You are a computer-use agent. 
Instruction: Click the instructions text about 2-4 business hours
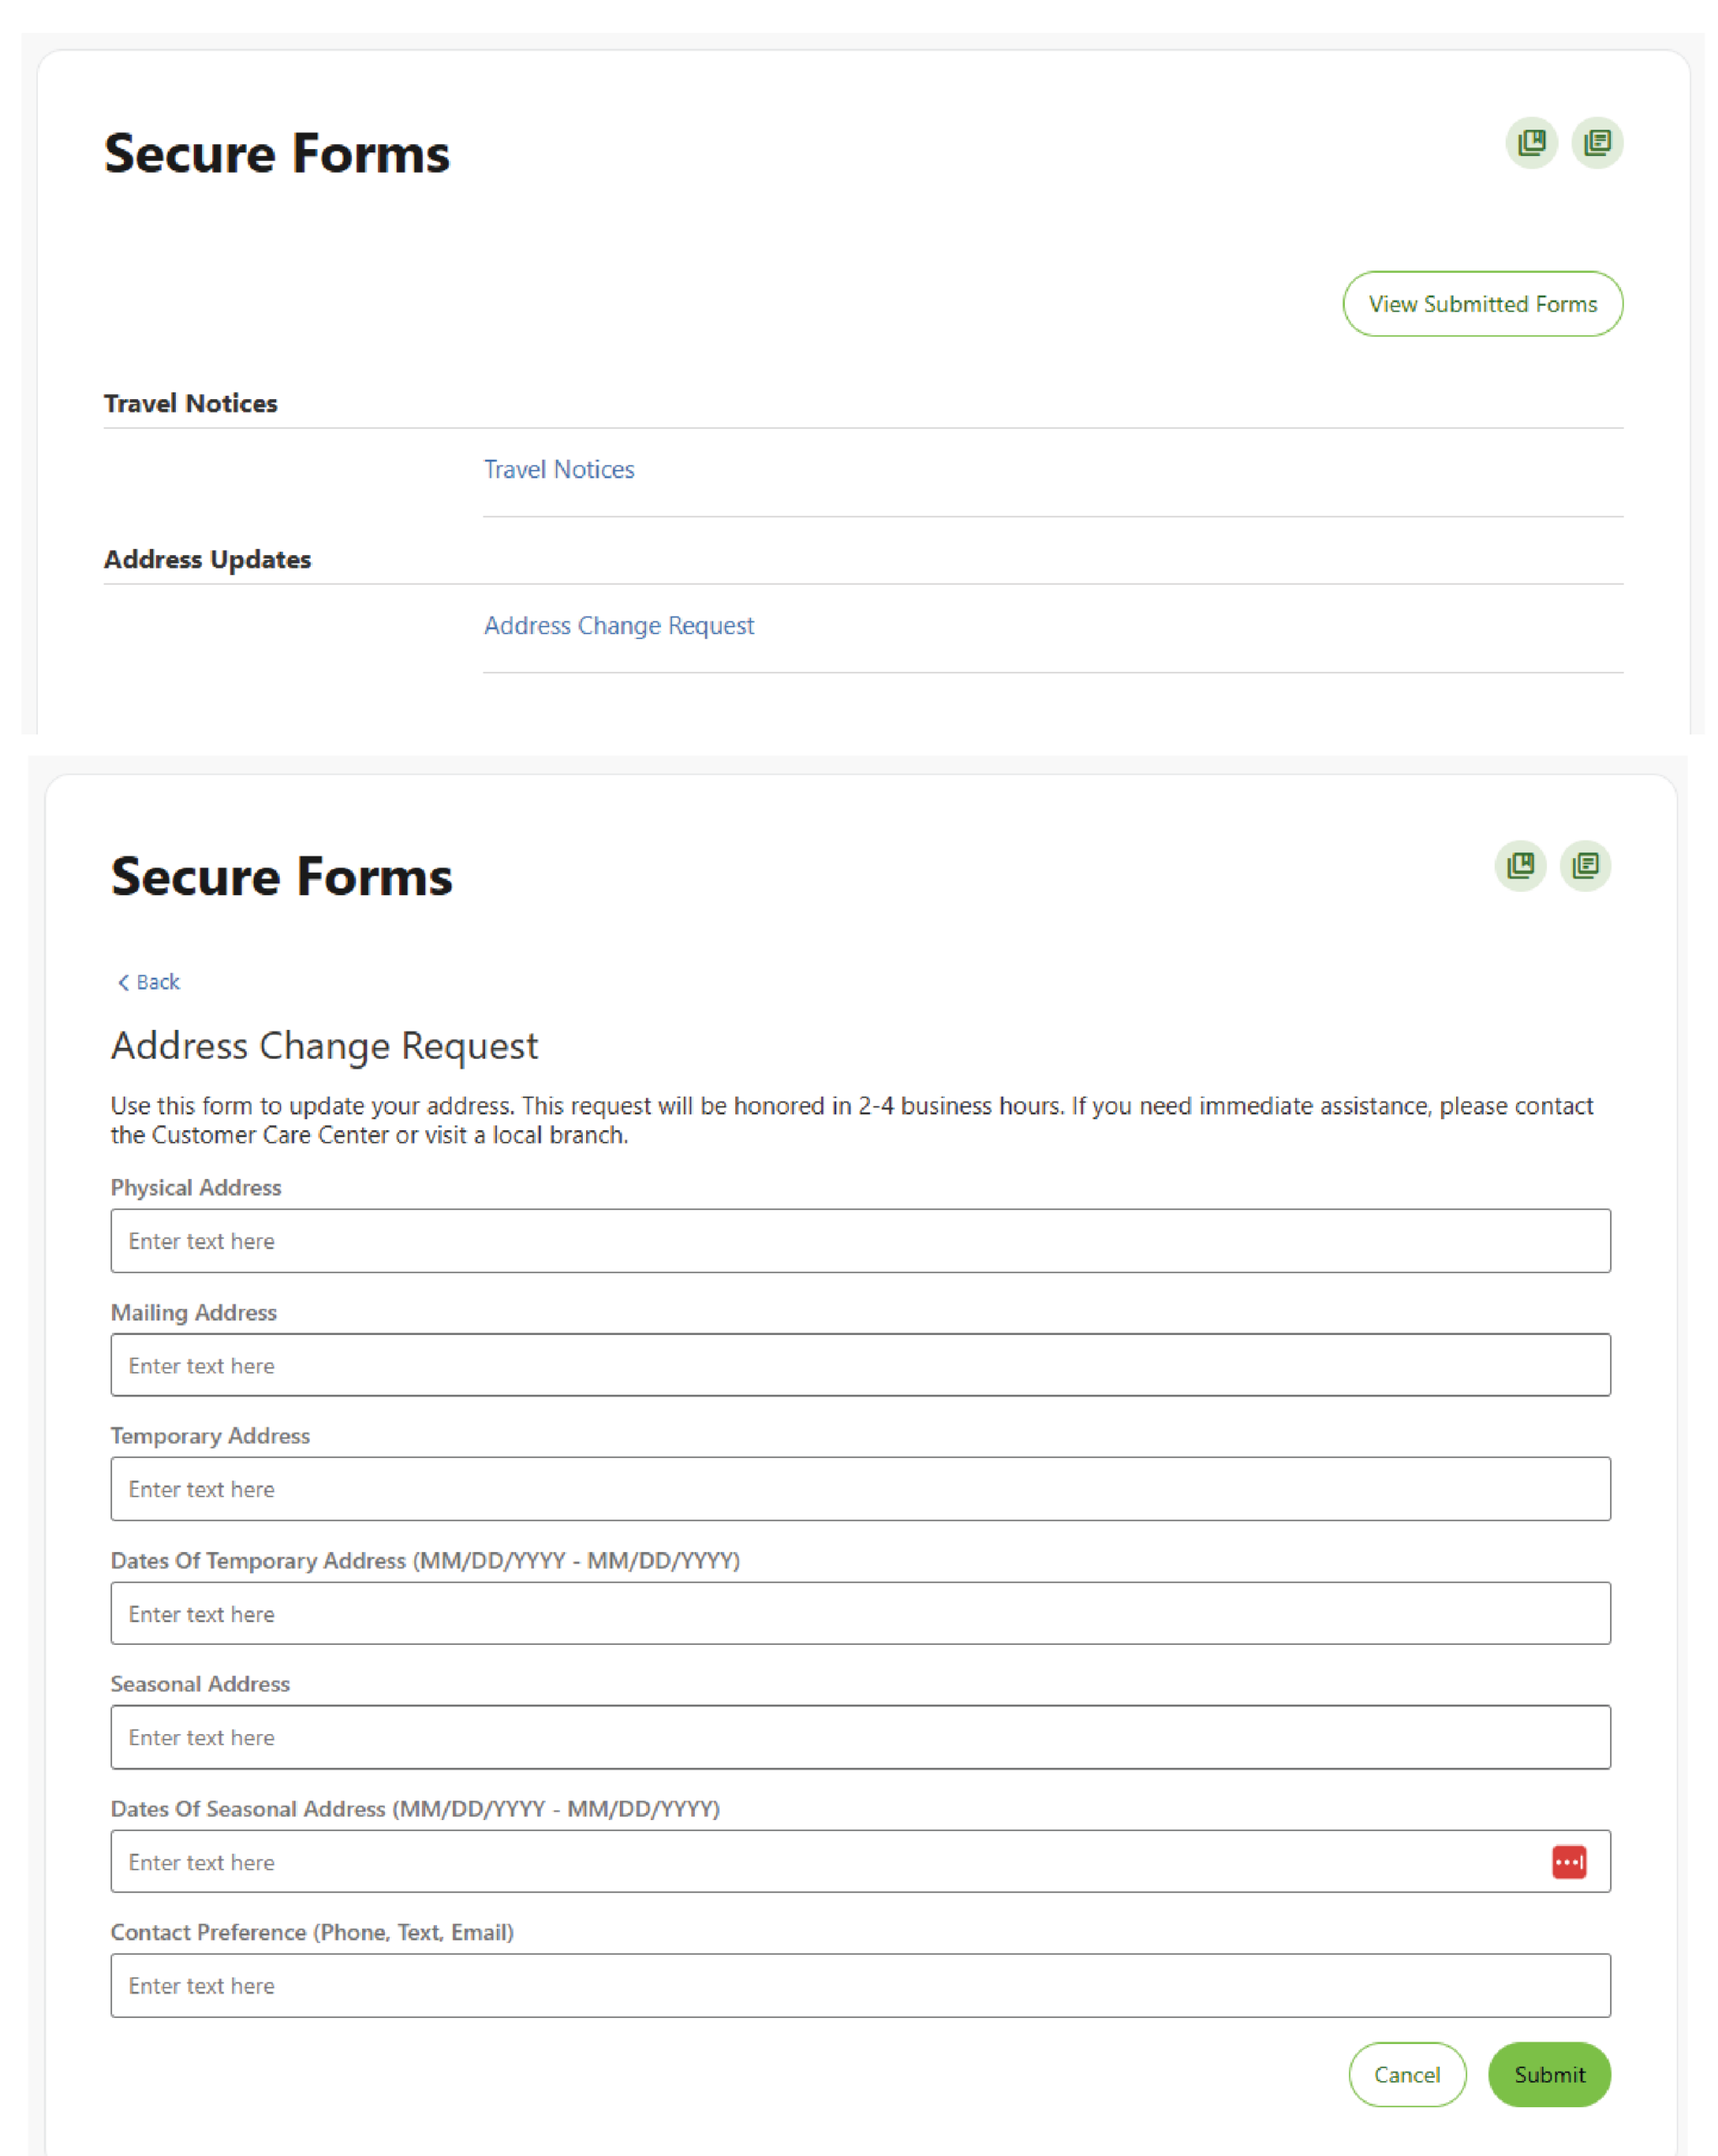[x=852, y=1120]
